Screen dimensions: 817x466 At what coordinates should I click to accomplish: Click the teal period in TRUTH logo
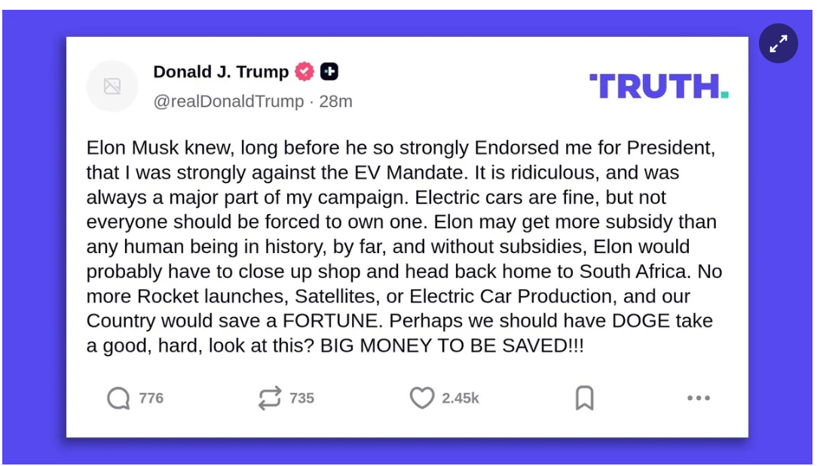724,95
